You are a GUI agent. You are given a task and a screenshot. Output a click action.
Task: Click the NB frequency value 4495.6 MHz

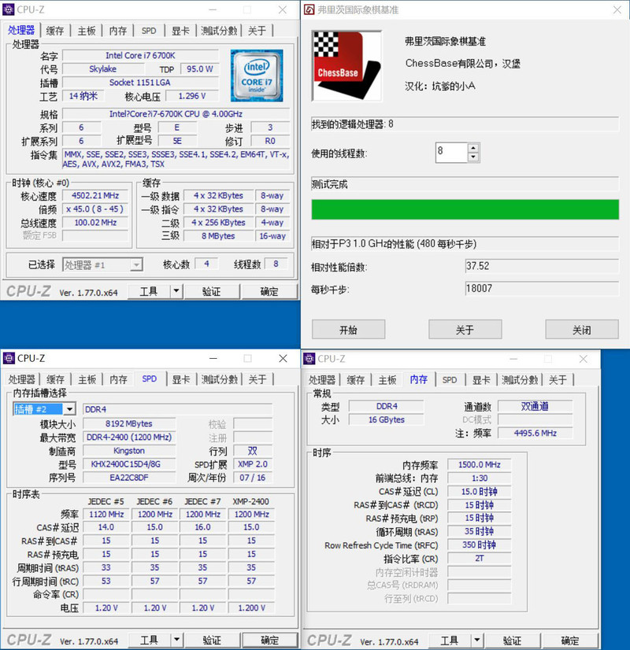click(535, 433)
